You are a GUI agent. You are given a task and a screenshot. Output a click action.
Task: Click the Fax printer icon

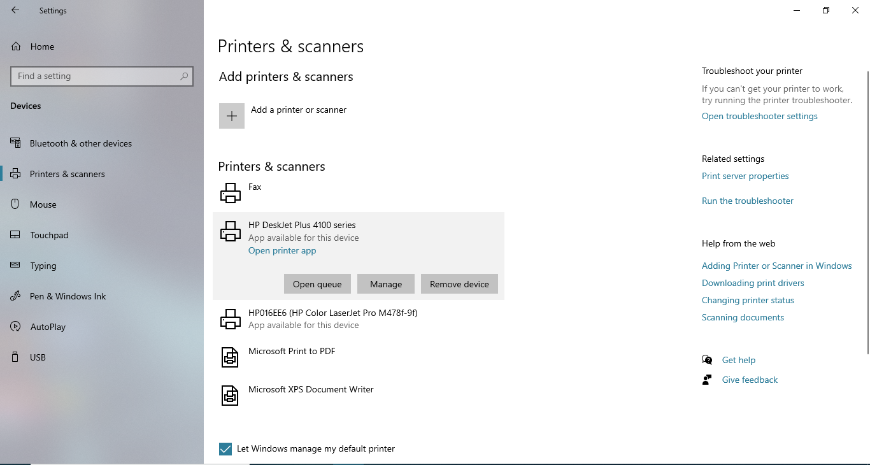pyautogui.click(x=231, y=193)
